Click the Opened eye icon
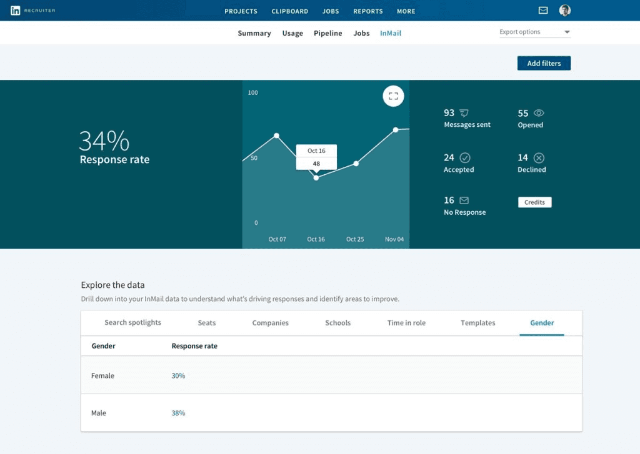Image resolution: width=640 pixels, height=454 pixels. tap(539, 113)
